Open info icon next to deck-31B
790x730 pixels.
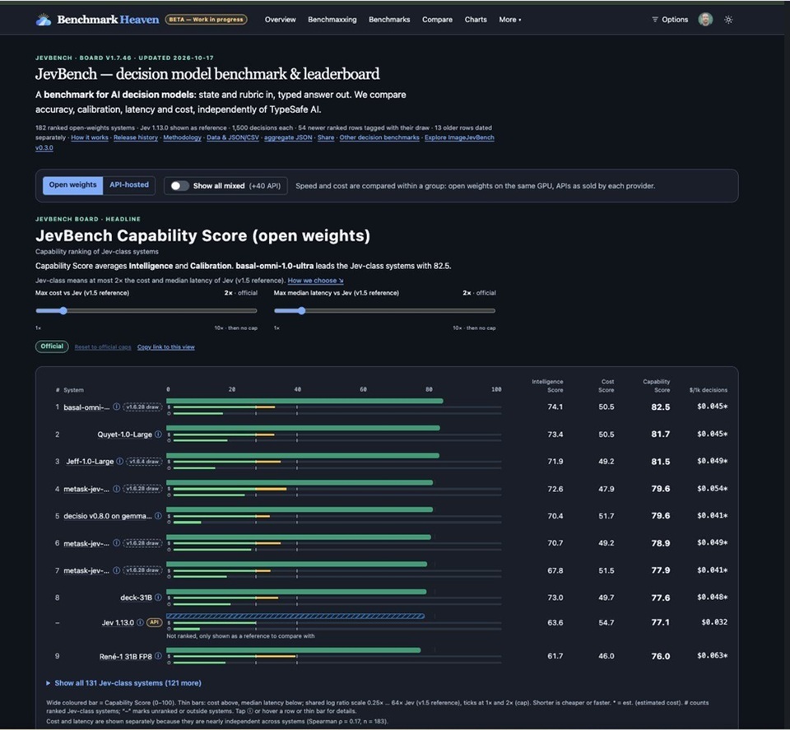tap(158, 597)
